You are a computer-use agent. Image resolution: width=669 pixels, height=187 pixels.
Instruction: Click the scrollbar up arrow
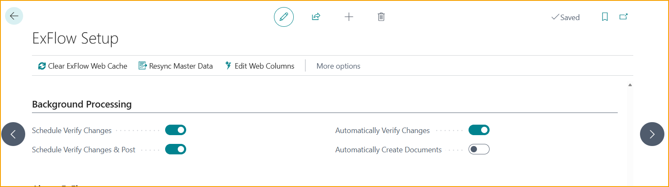pos(630,85)
